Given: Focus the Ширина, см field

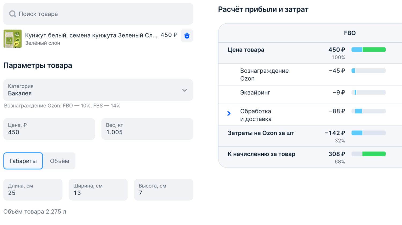Looking at the screenshot, I should [x=98, y=190].
